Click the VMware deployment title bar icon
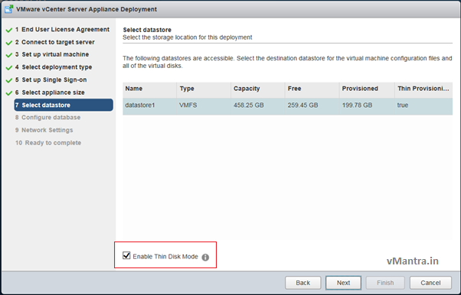This screenshot has height=295, width=461. point(8,9)
